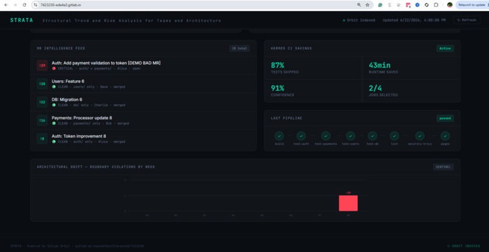The width and height of the screenshot is (489, 252).
Task: Click the Orbit indexed status in the header
Action: tap(359, 20)
